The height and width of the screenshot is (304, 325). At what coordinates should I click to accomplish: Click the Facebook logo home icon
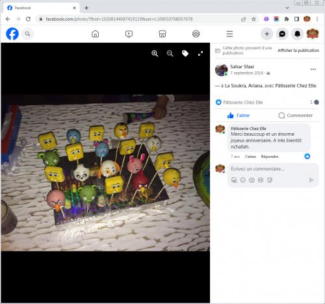click(x=12, y=34)
